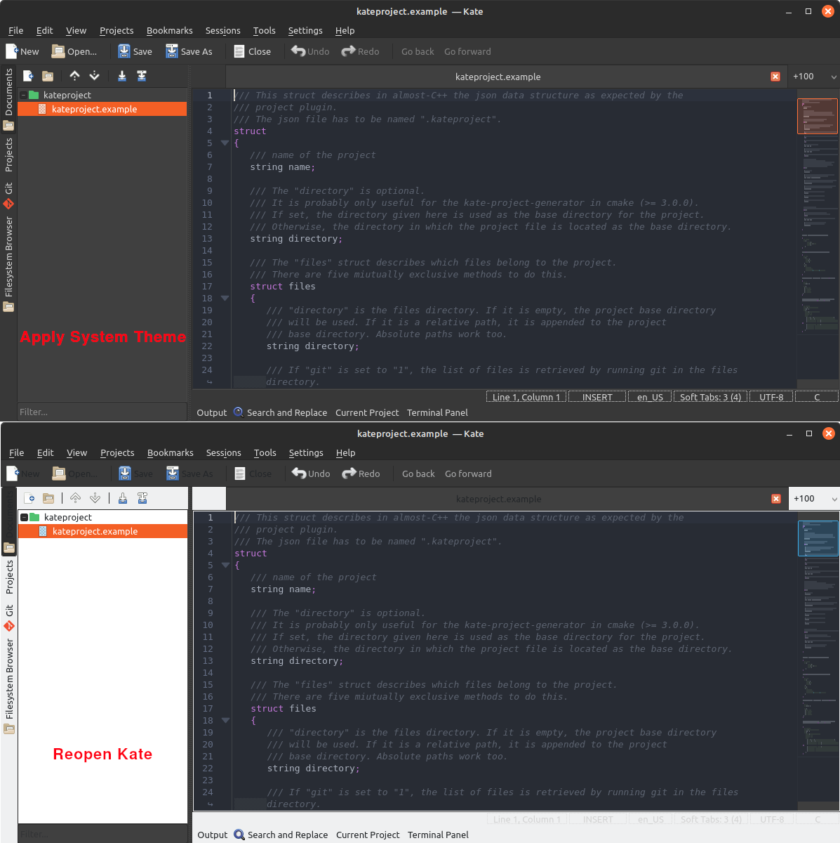
Task: Show Current Project panel in upper Kate
Action: coord(367,412)
